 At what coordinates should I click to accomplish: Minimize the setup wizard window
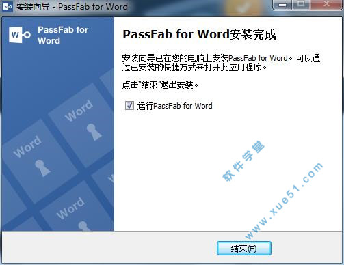coord(282,5)
